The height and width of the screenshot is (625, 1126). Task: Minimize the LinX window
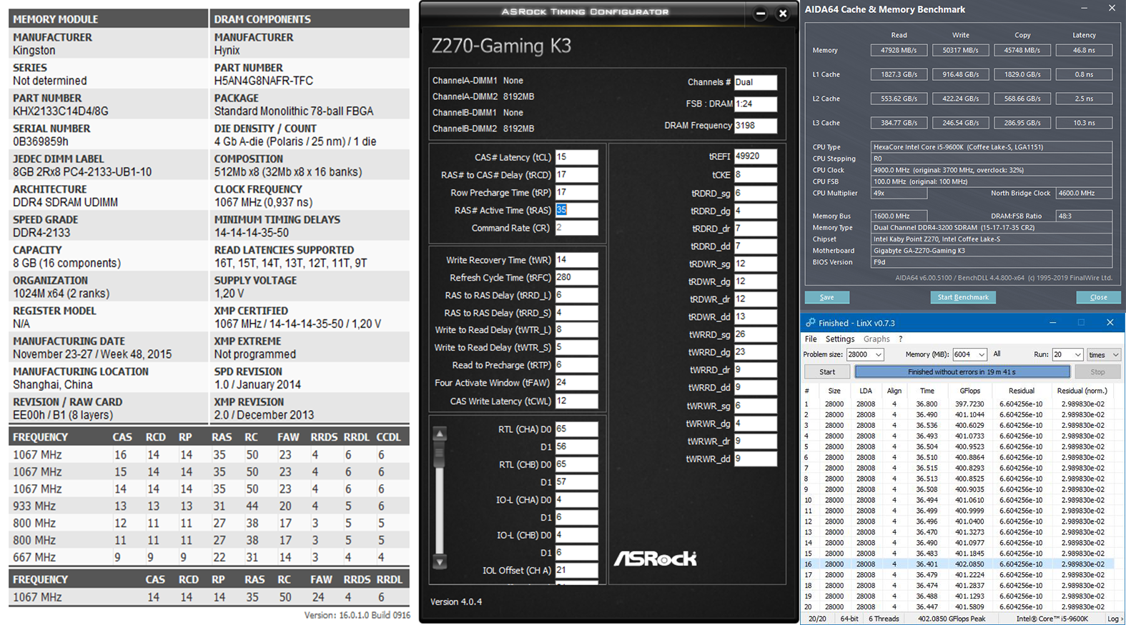pos(1052,323)
